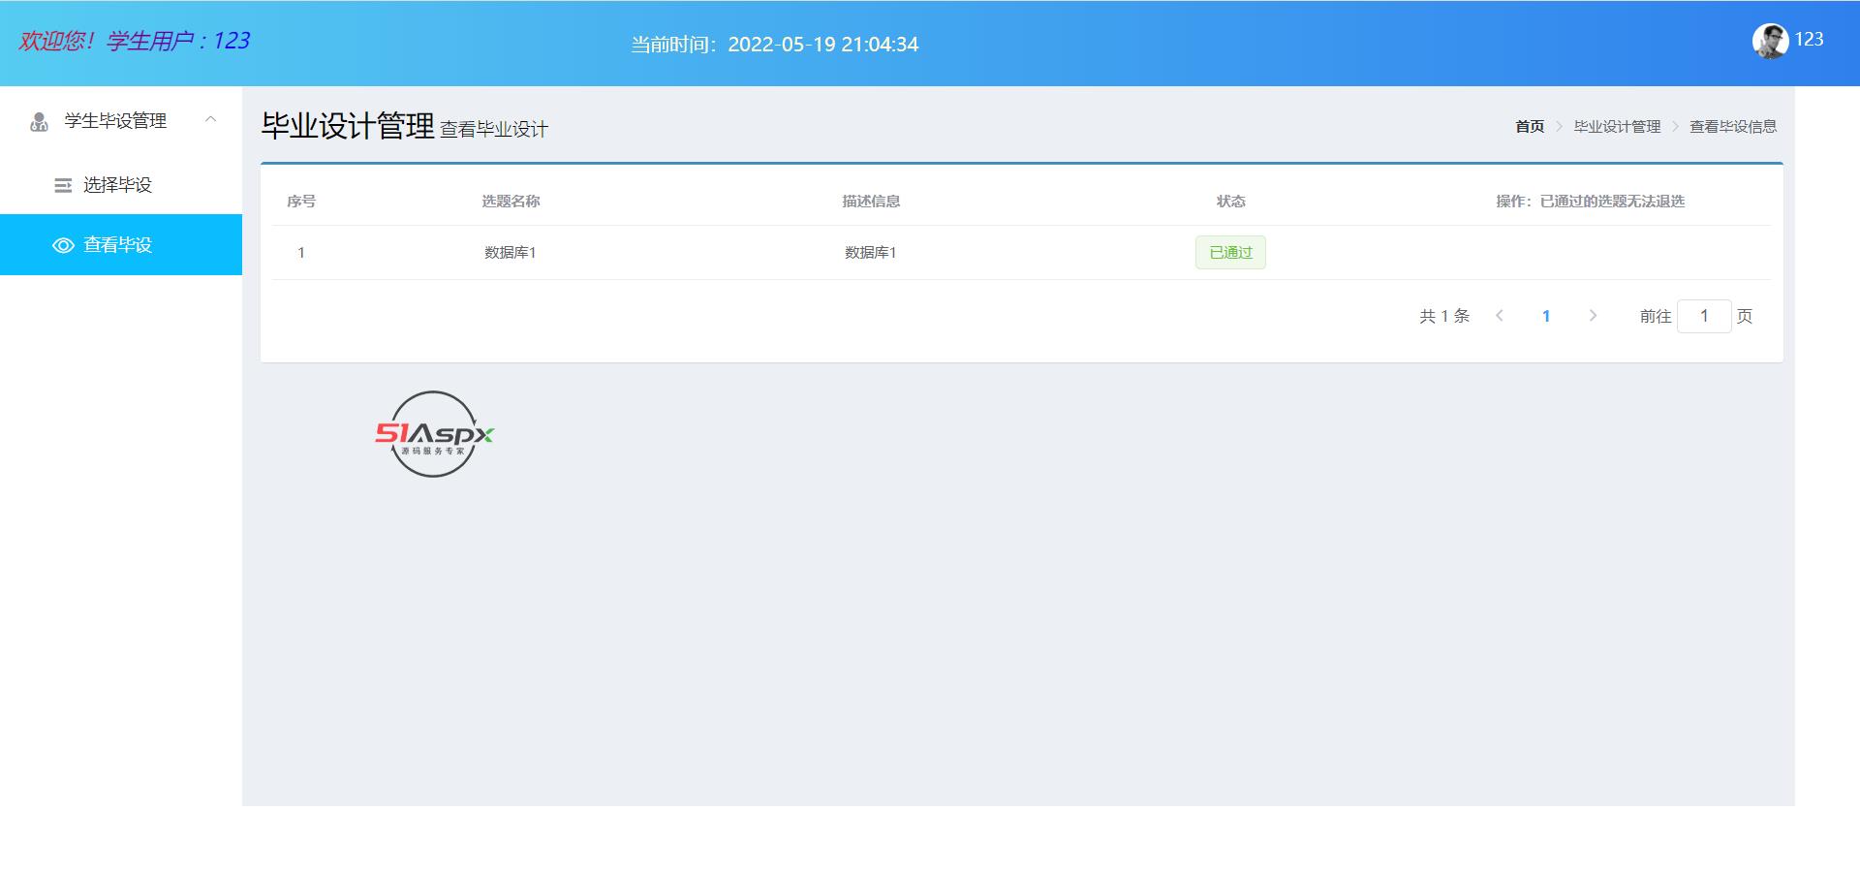Click the 已通过 status tag
1860x874 pixels.
pos(1230,253)
